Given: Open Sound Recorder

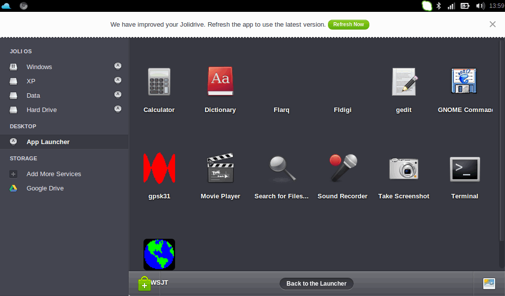Looking at the screenshot, I should 342,169.
